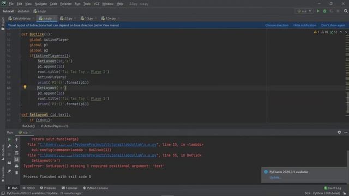Image resolution: width=349 pixels, height=196 pixels.
Task: Open the Event Log panel
Action: coord(332,188)
